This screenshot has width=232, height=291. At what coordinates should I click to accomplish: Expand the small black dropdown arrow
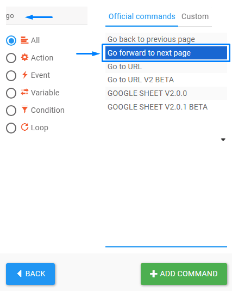tap(223, 140)
